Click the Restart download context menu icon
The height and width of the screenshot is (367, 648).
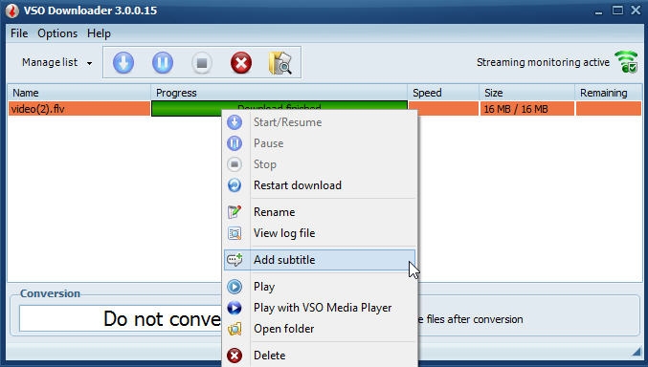(235, 185)
